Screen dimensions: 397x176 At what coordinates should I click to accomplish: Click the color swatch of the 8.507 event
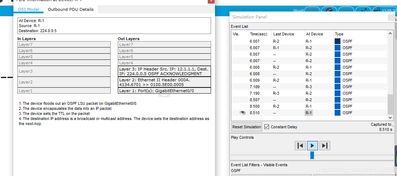[x=338, y=100]
